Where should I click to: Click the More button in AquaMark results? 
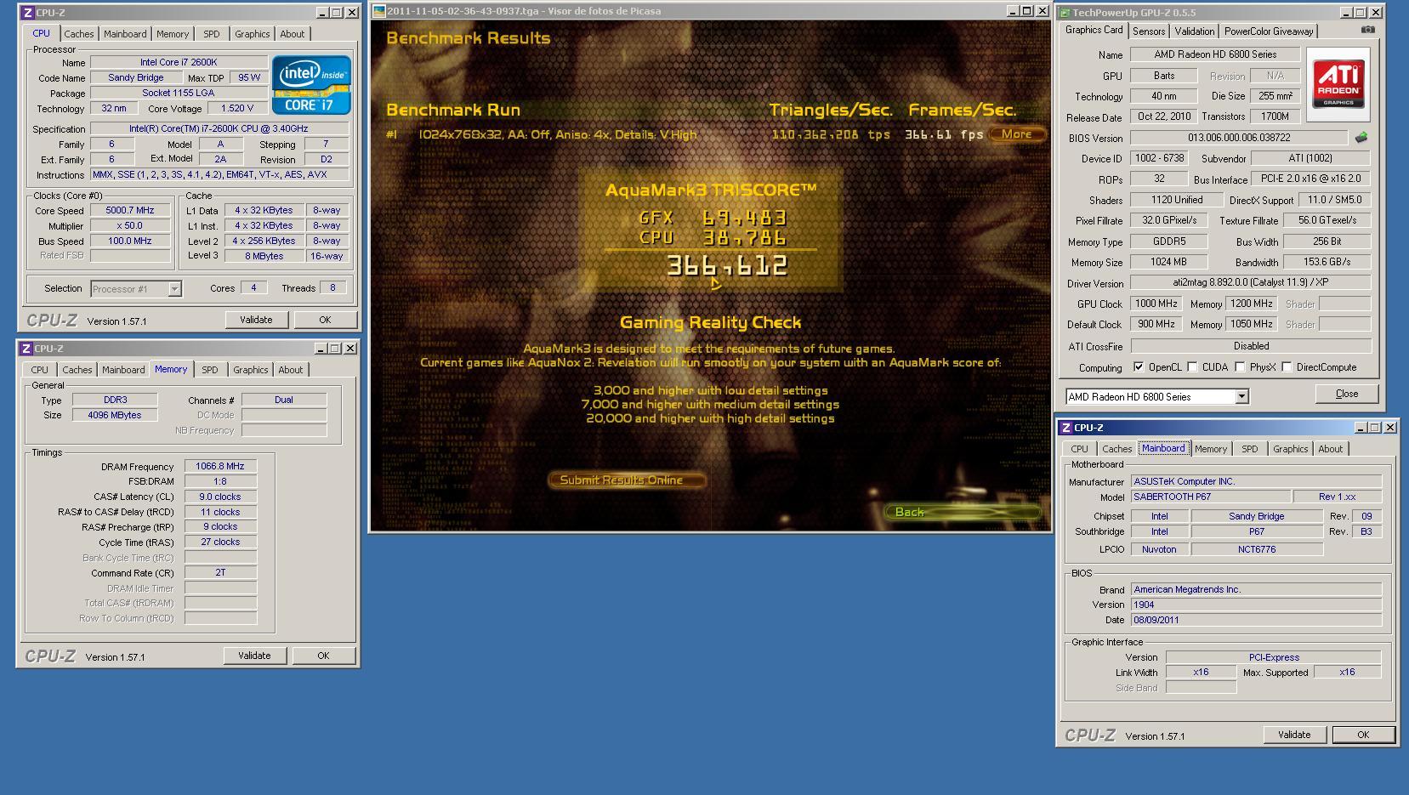tap(1016, 134)
